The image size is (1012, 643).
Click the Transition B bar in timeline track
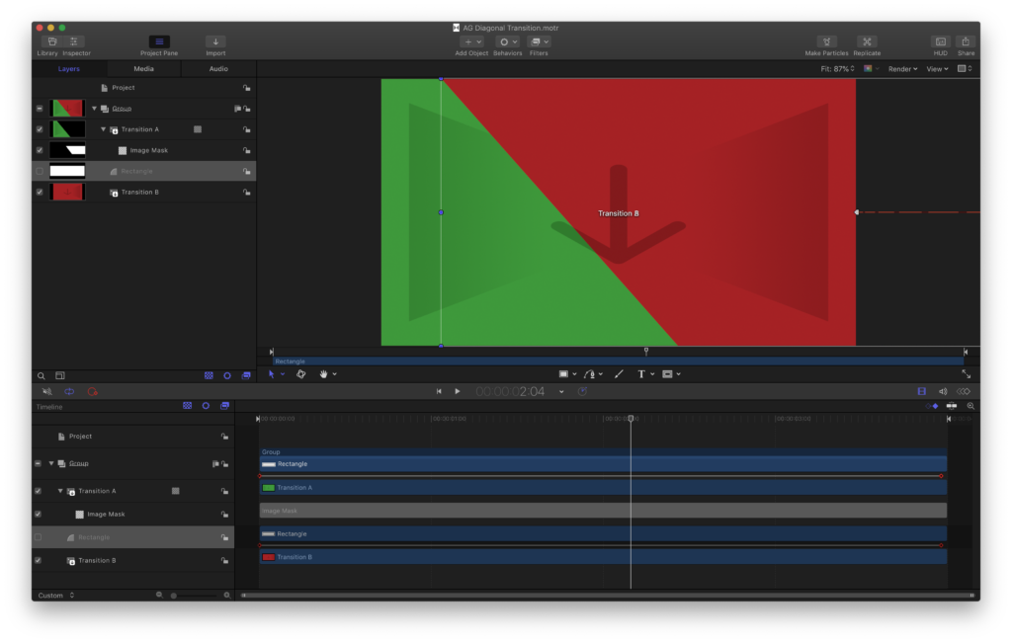point(603,557)
